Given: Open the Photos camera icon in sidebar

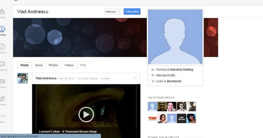Looking at the screenshot, I should point(2,81).
